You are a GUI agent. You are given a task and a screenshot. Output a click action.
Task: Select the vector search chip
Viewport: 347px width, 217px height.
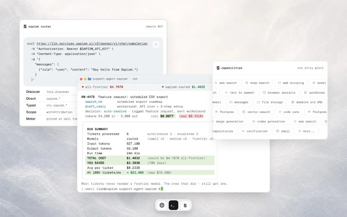(256, 112)
